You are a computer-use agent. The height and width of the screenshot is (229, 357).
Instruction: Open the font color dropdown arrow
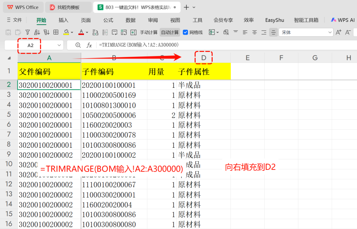coord(87,32)
